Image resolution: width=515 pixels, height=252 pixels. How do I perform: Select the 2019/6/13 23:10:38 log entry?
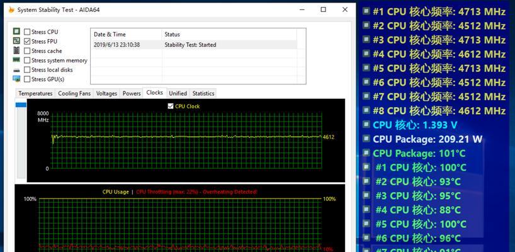click(x=116, y=45)
